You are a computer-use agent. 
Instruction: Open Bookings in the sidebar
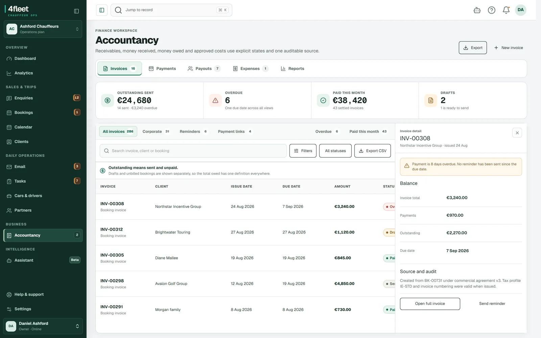click(43, 113)
